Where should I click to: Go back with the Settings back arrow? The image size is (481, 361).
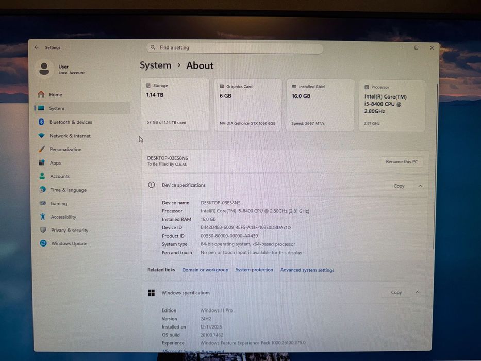37,47
